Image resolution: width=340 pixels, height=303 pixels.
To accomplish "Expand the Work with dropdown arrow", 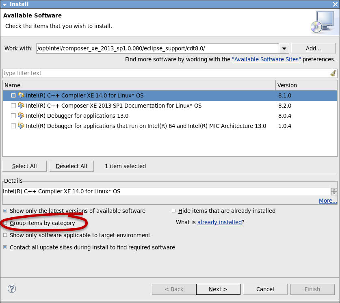I will coord(284,48).
